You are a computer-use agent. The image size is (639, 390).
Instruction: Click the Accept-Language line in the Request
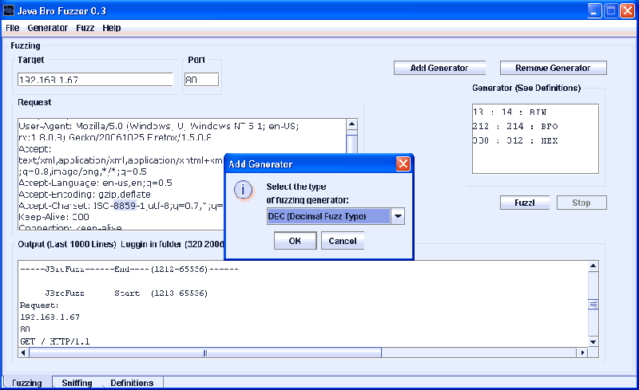(95, 183)
